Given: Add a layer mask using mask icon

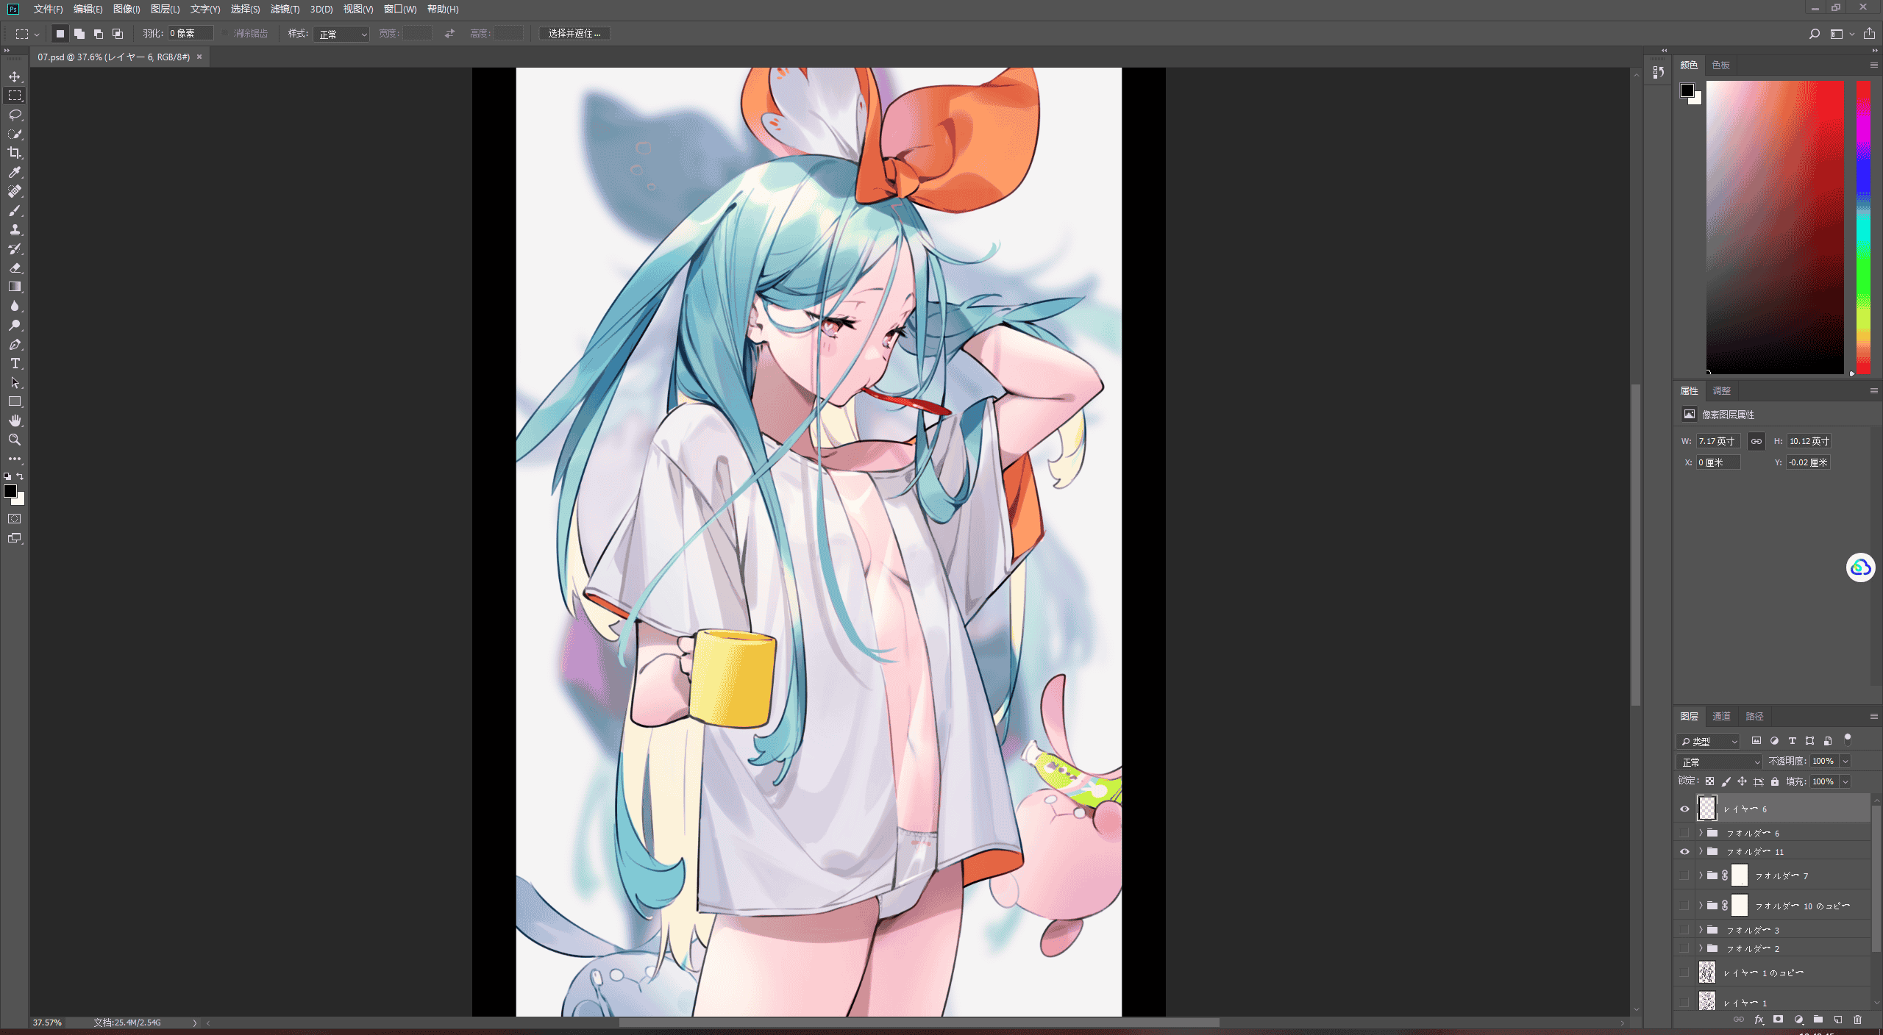Looking at the screenshot, I should point(1779,1020).
